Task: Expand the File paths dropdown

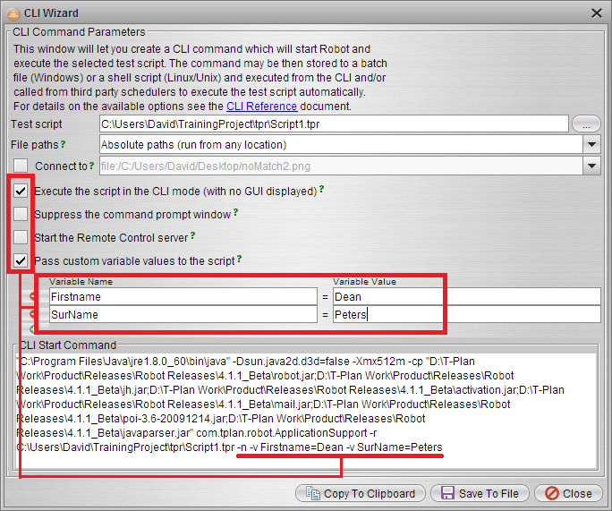Action: [x=591, y=144]
